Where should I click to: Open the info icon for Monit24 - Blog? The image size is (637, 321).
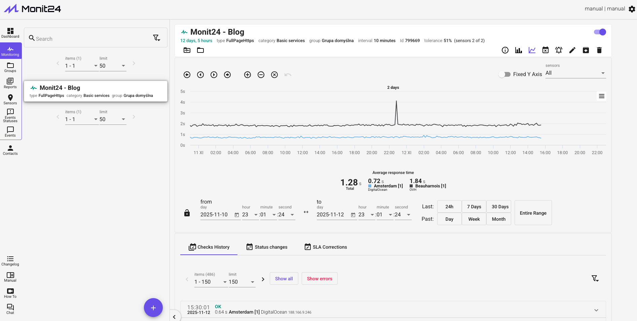pyautogui.click(x=505, y=50)
